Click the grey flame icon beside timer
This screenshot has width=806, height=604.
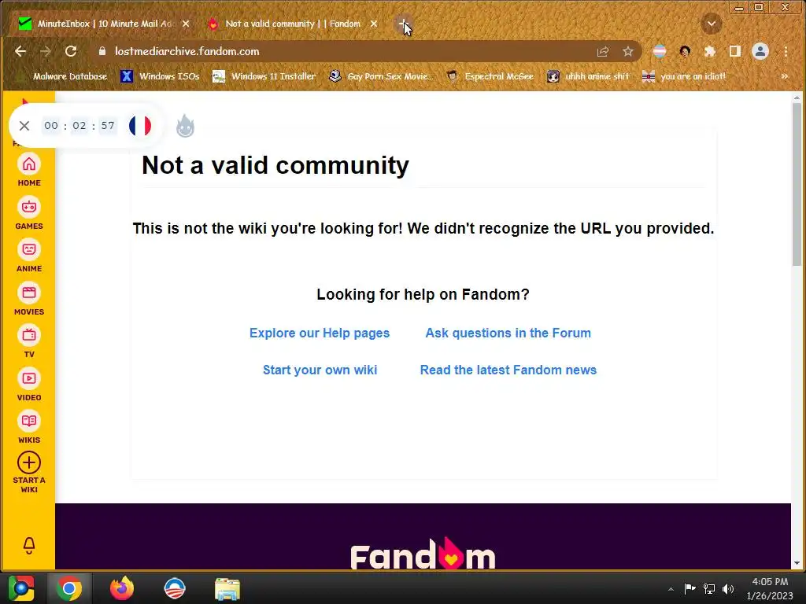(185, 126)
